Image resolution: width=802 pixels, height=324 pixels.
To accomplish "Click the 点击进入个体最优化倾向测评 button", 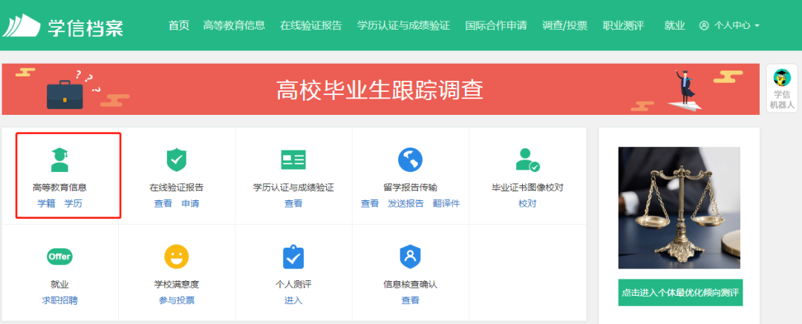I will pos(680,293).
